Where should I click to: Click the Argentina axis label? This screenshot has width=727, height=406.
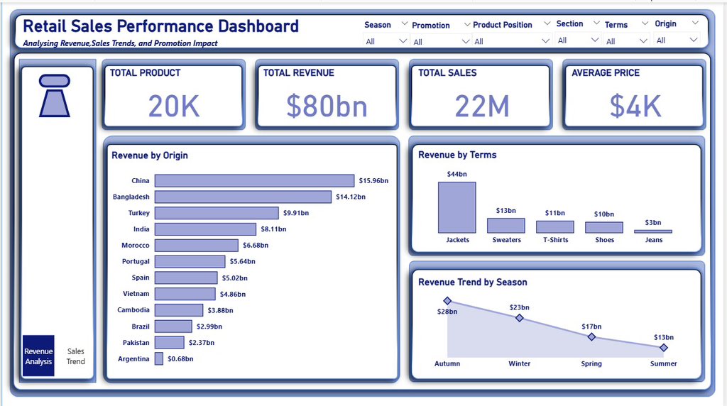point(133,358)
